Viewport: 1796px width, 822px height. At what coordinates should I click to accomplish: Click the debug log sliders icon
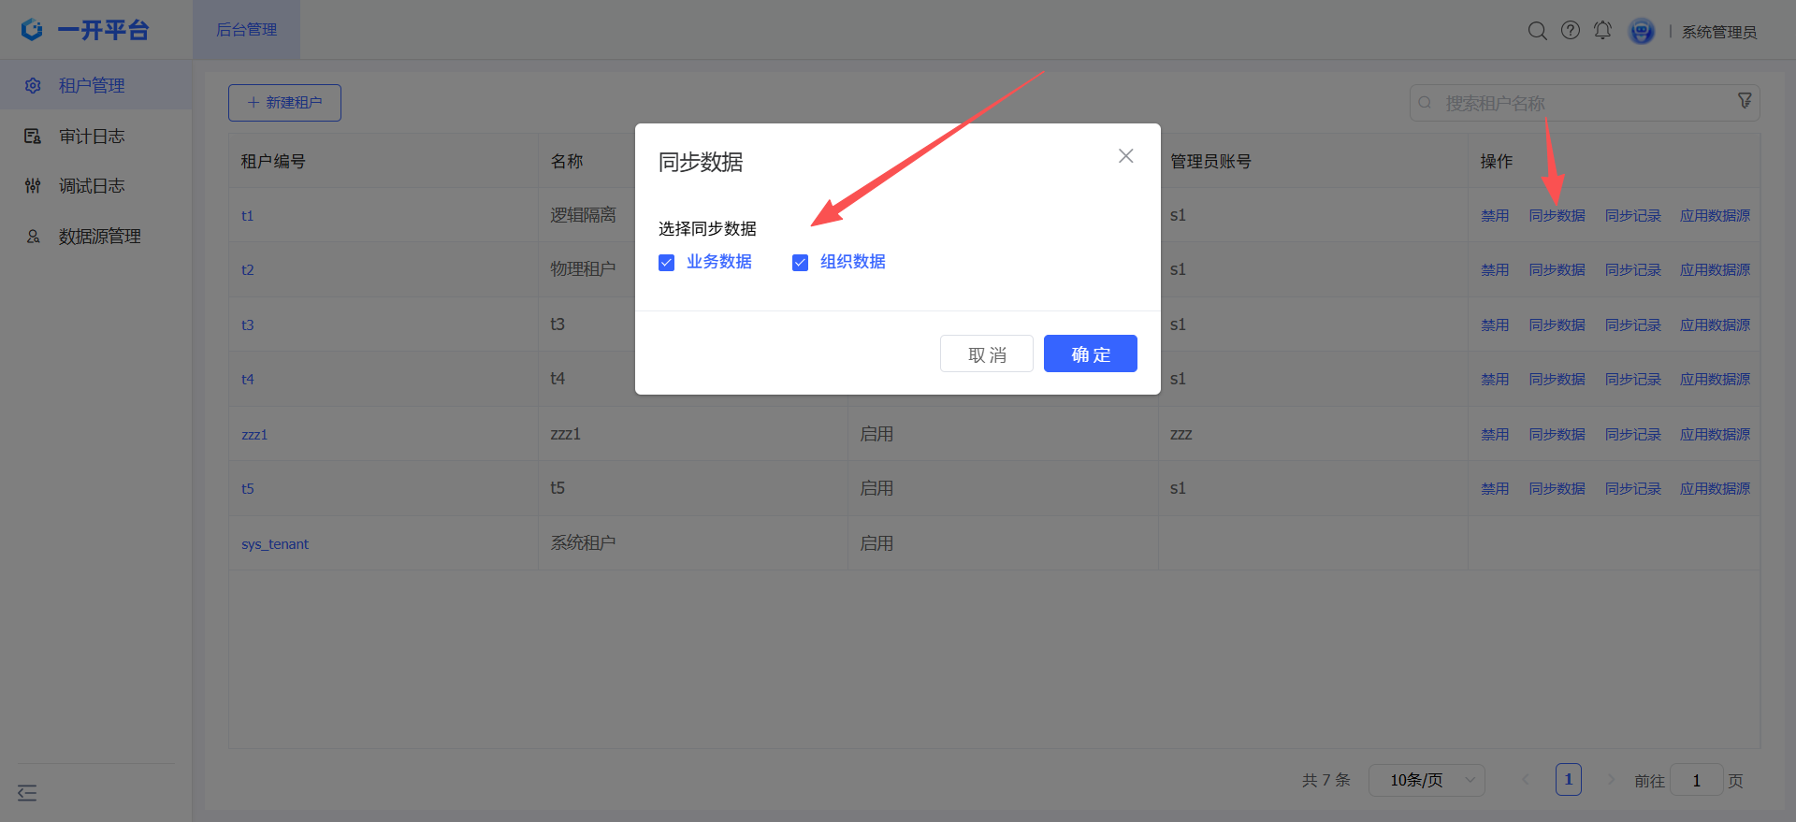(x=33, y=186)
